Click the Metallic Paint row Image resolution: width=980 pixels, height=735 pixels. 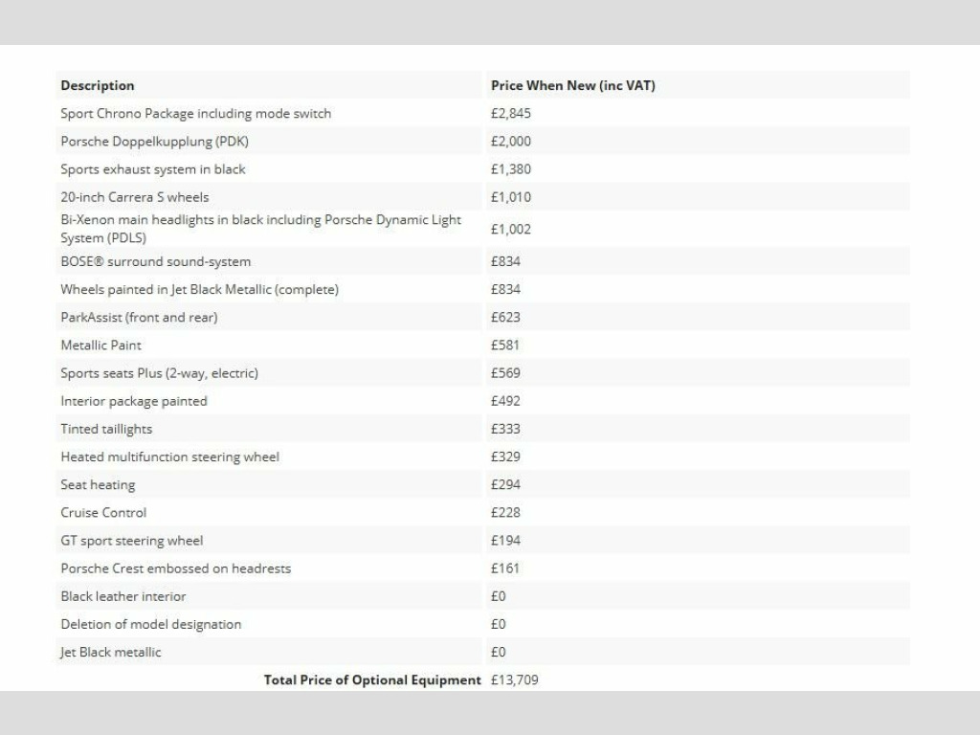point(100,345)
